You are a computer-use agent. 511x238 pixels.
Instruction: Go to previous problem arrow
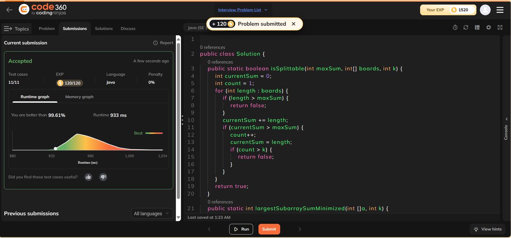tap(209, 229)
